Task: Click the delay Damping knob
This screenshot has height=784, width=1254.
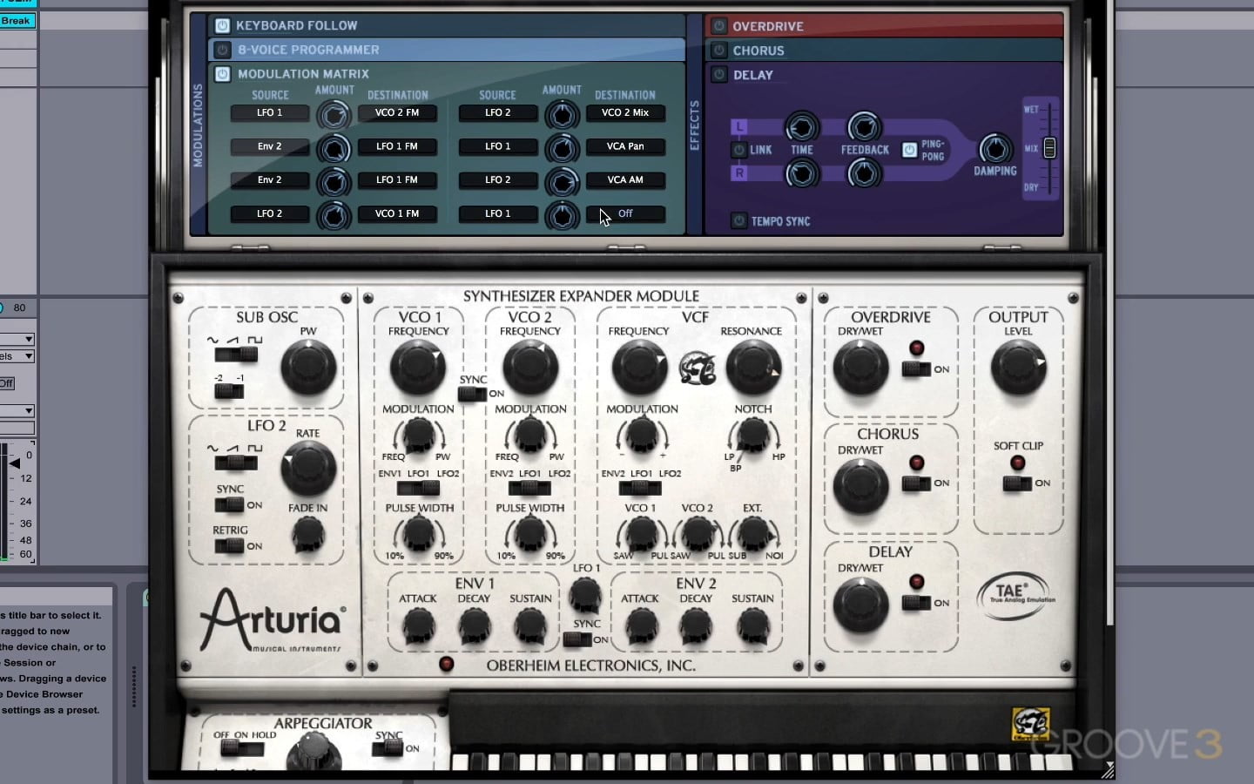Action: tap(995, 148)
